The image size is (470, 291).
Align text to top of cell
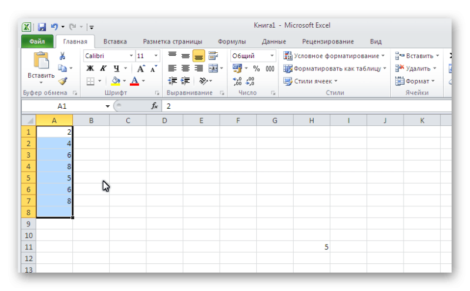(x=172, y=55)
